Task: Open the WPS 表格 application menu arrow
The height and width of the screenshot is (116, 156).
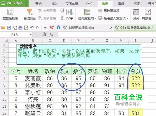Action: pyautogui.click(x=27, y=3)
